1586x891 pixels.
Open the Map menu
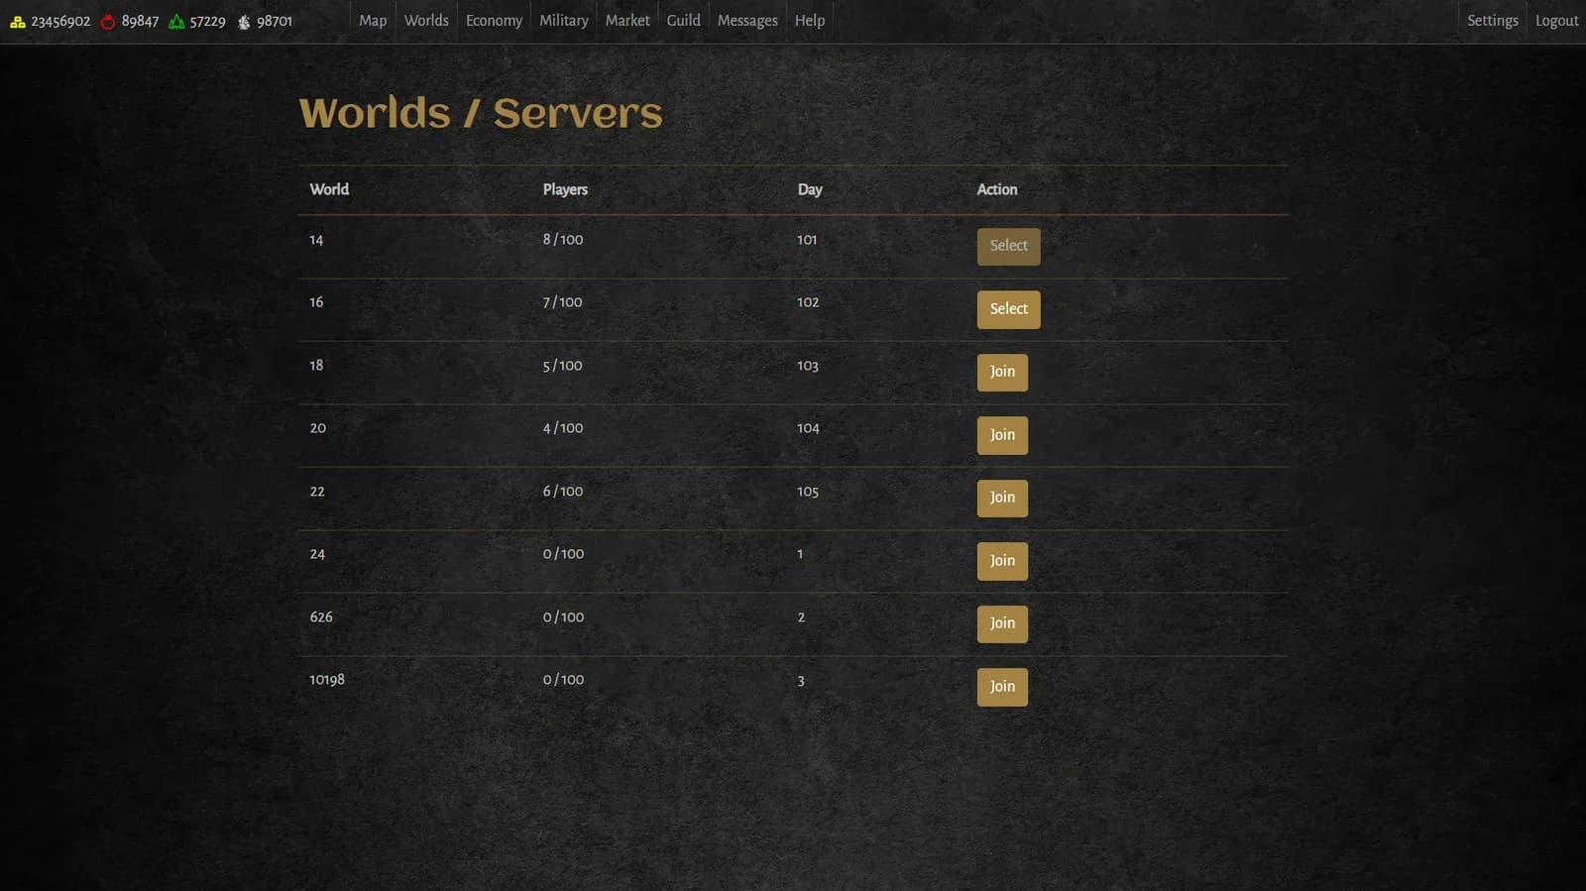click(x=373, y=21)
